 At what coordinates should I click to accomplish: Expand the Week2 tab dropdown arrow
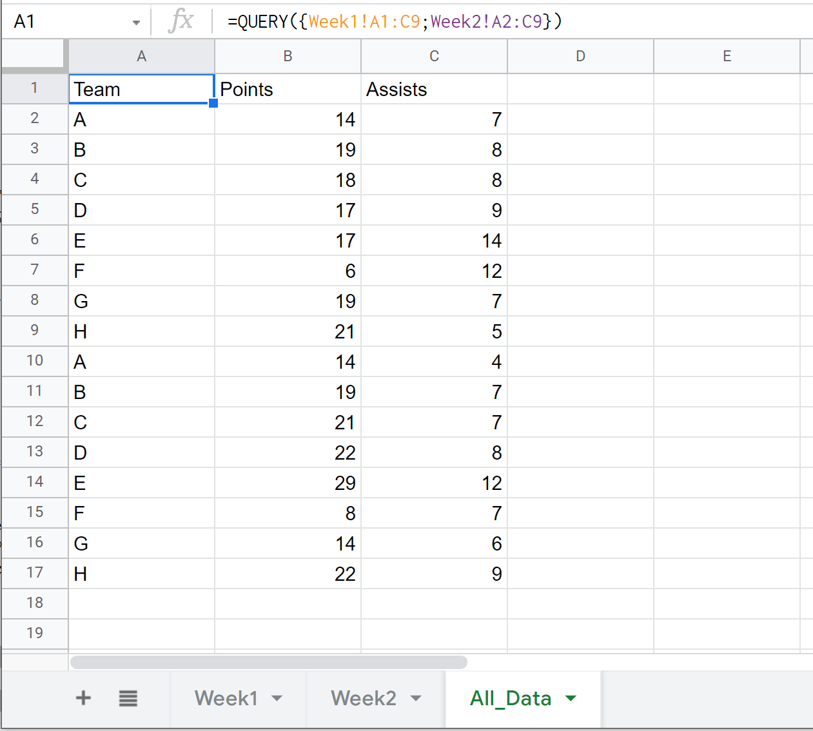tap(416, 698)
